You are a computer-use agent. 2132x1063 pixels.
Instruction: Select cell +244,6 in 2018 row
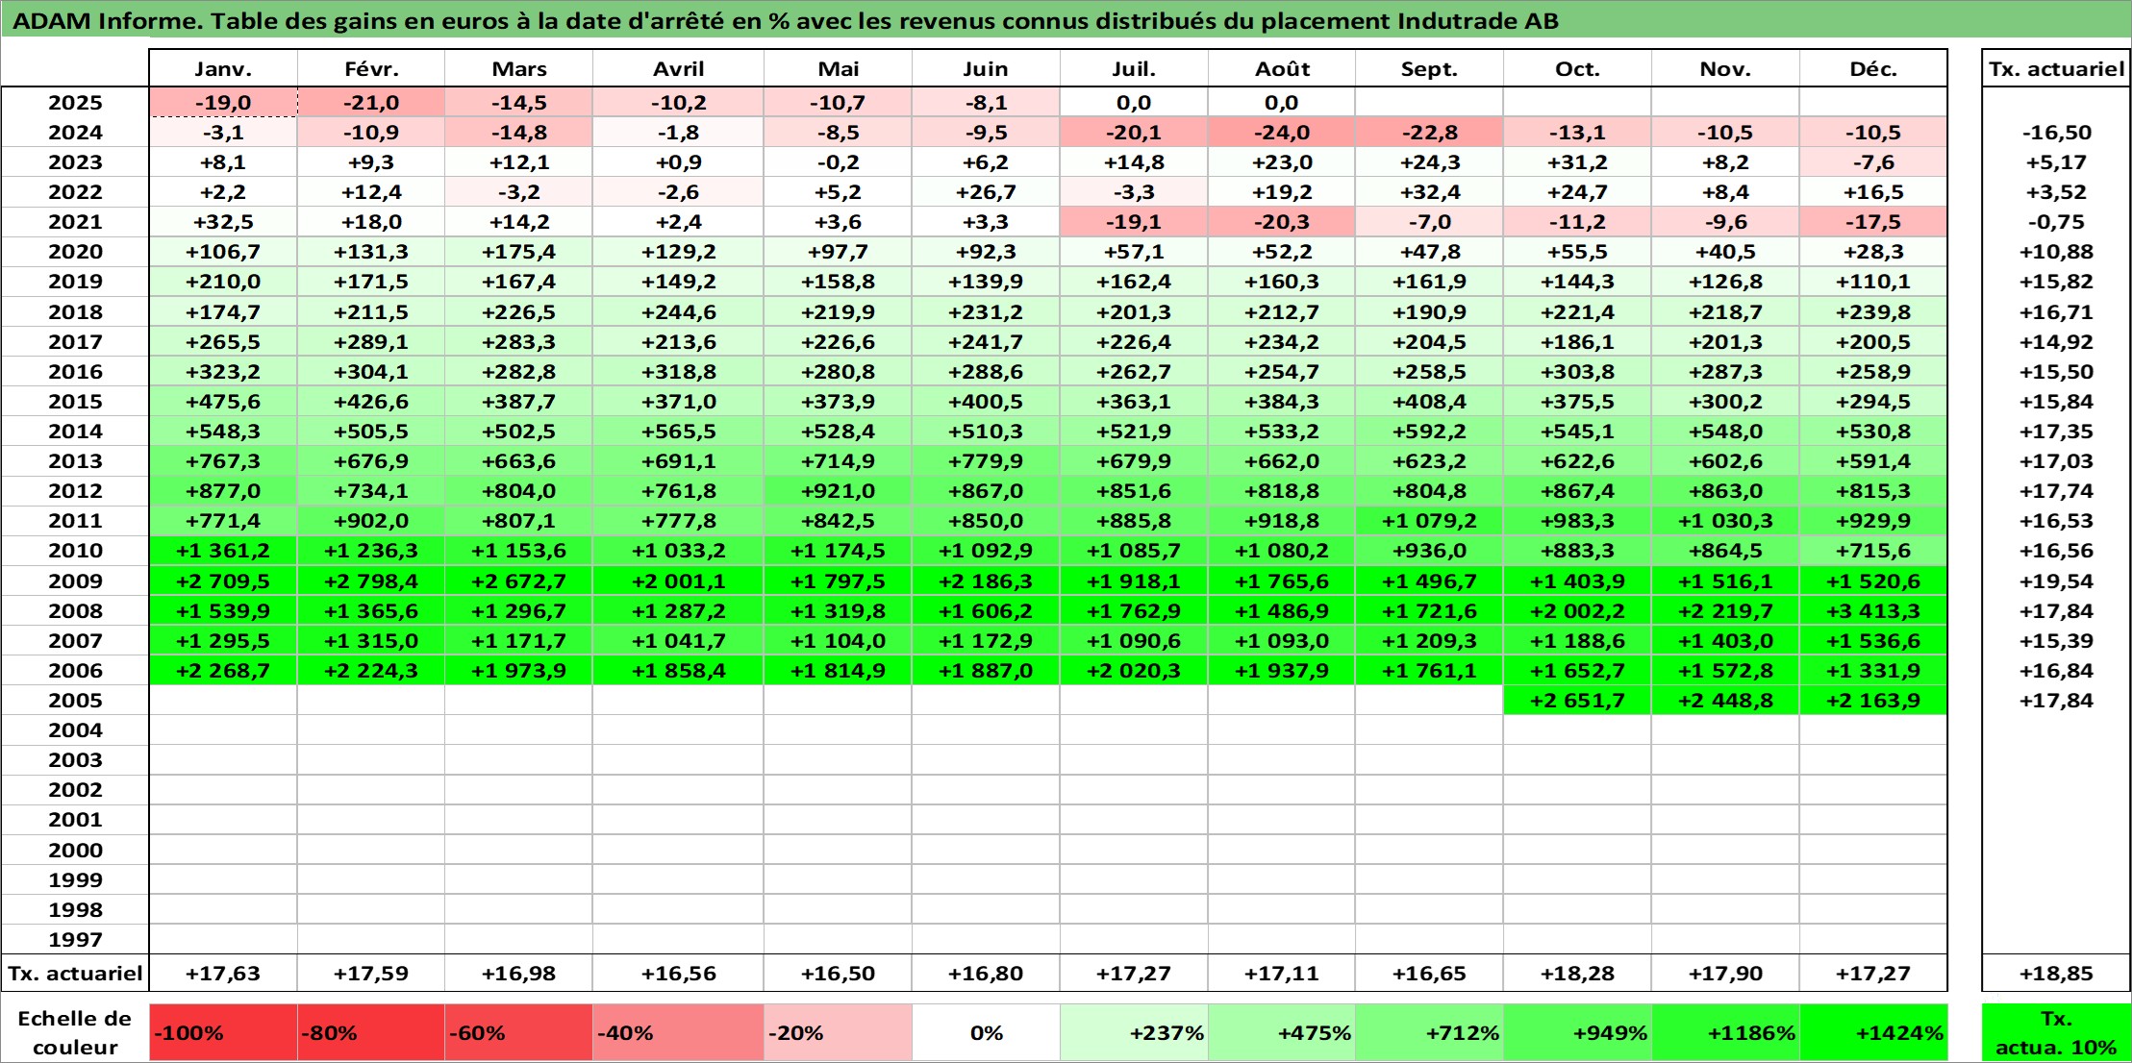pyautogui.click(x=679, y=312)
